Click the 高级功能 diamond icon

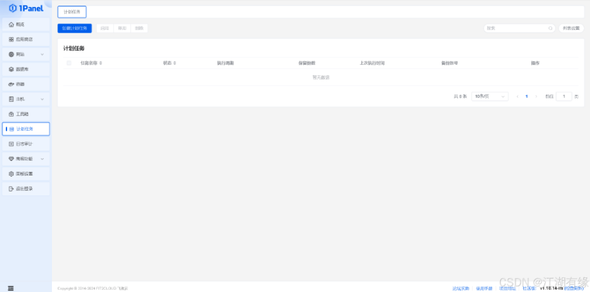point(11,159)
